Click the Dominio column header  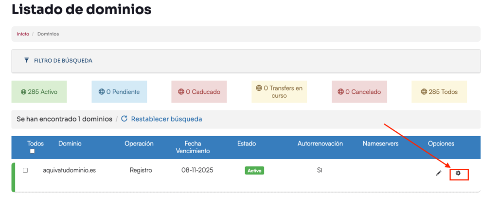tap(70, 143)
